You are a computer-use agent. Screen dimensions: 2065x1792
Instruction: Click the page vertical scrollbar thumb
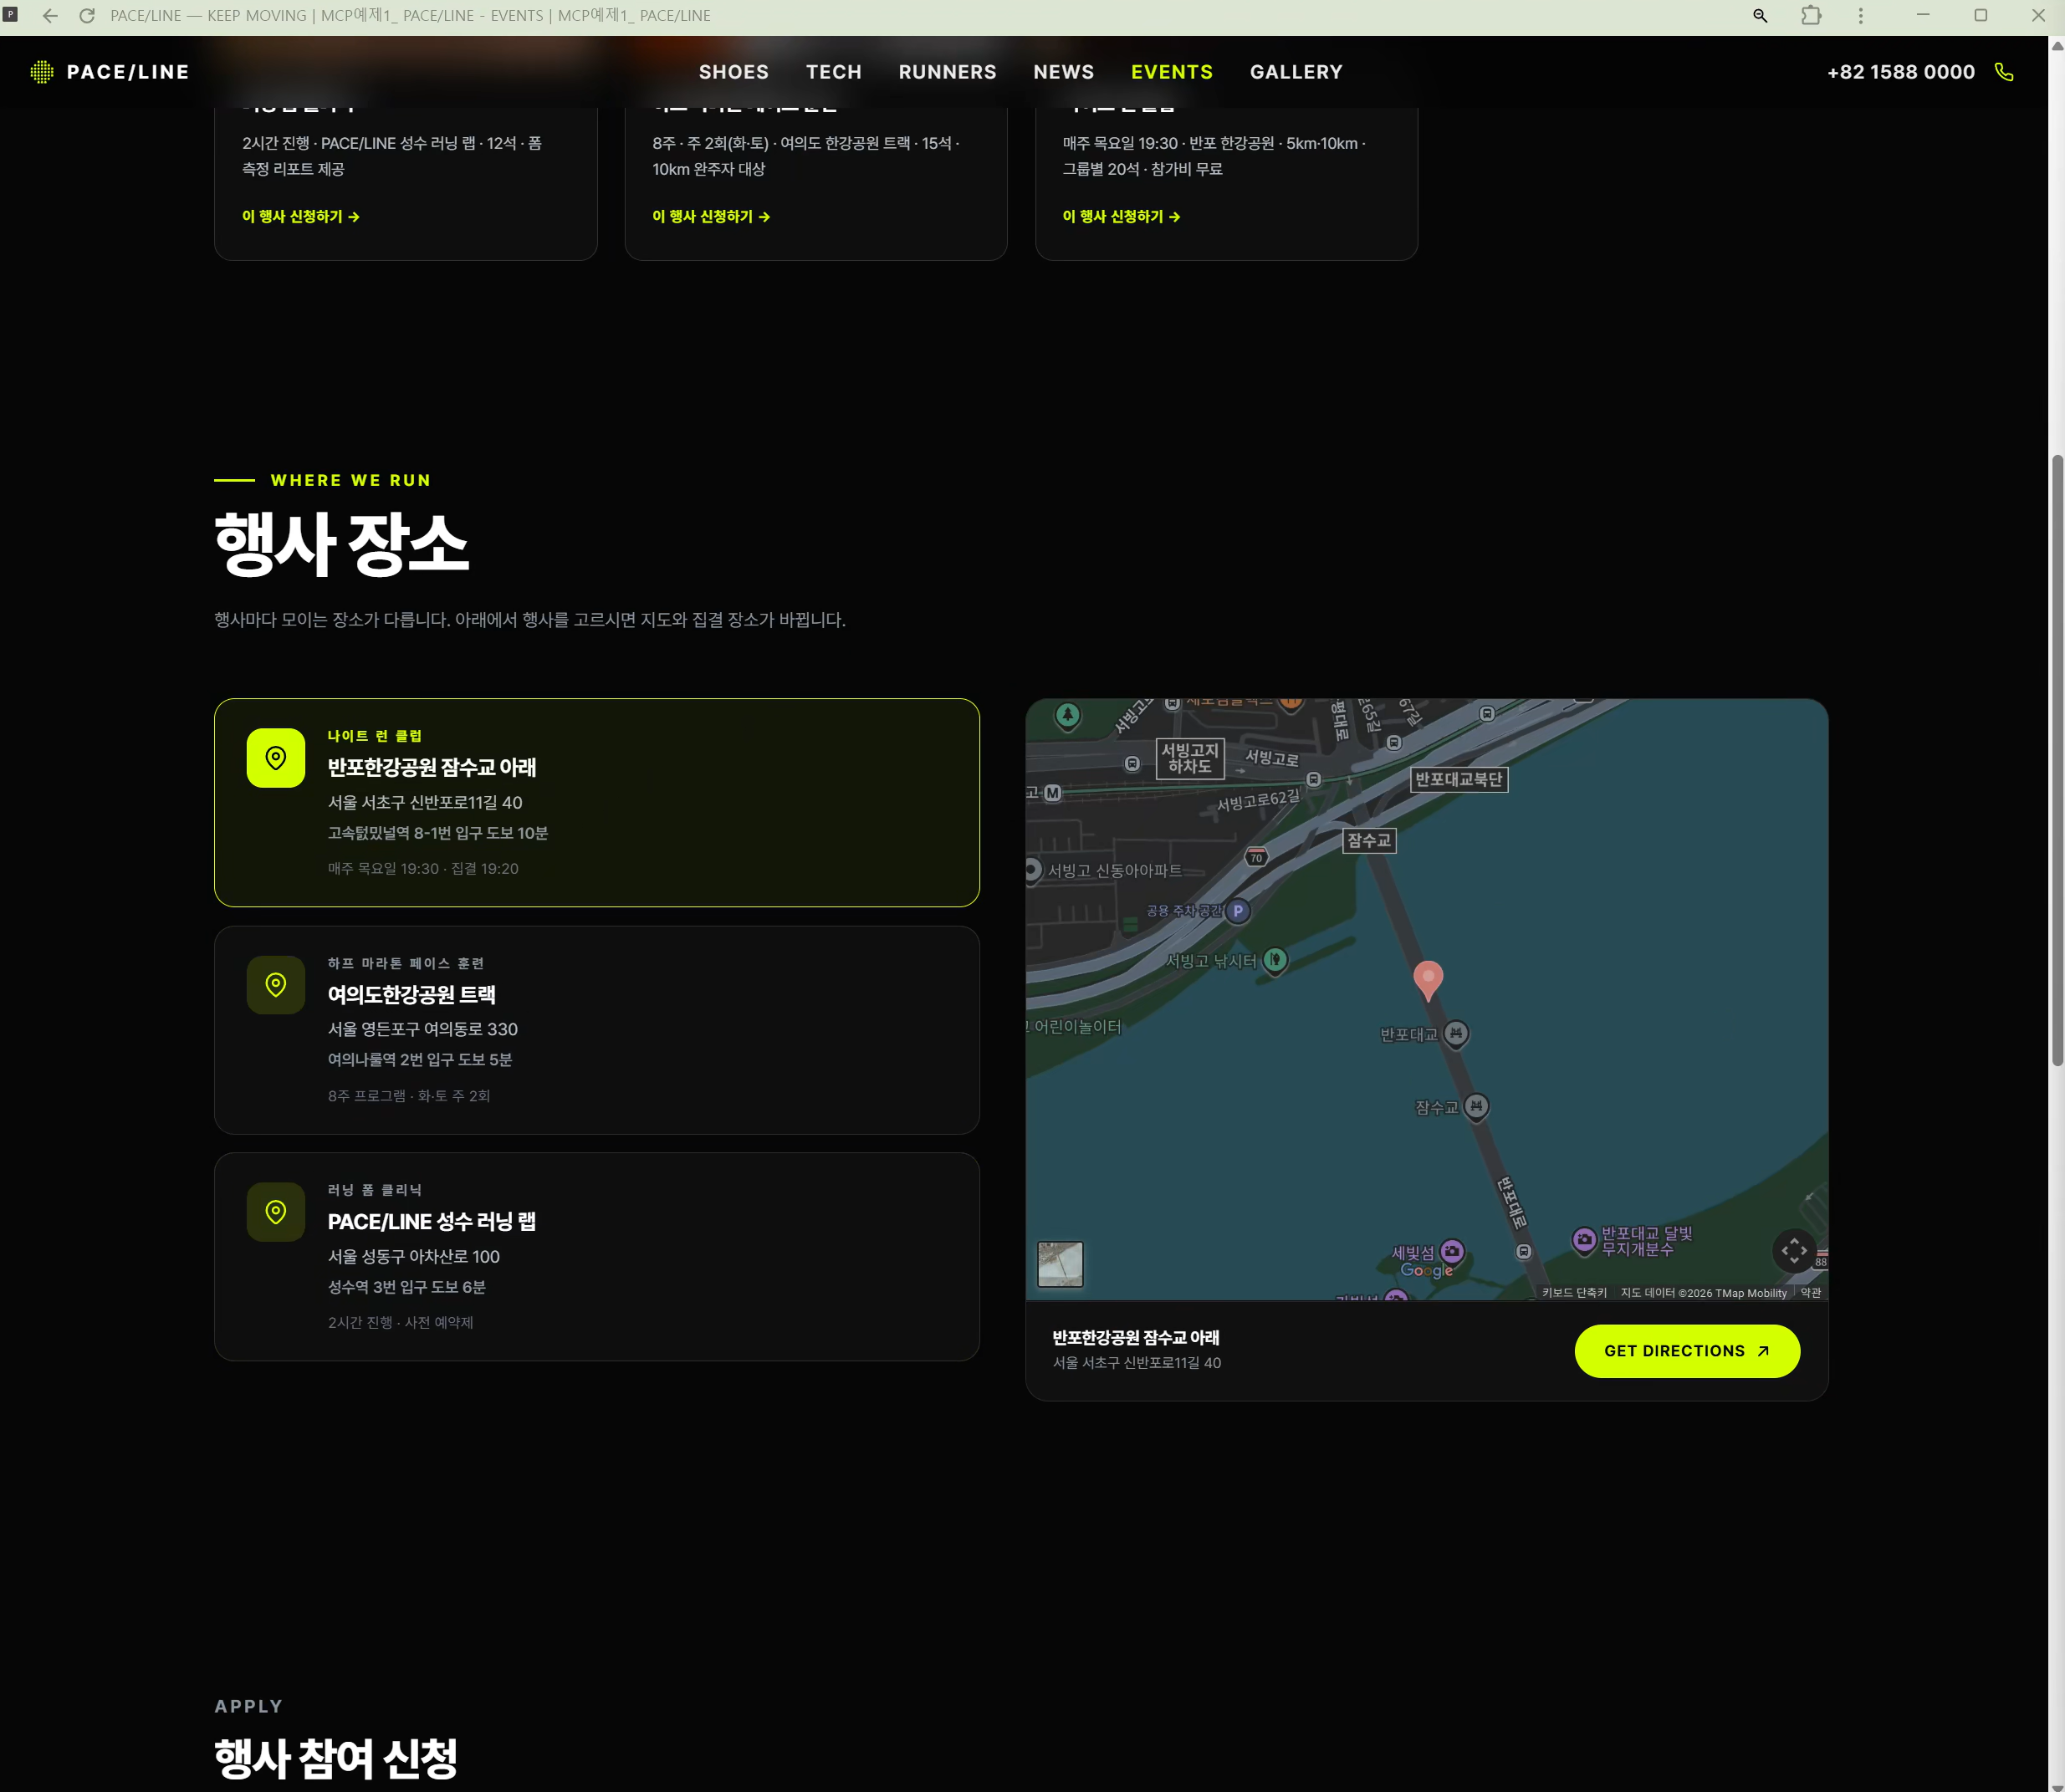coord(2057,760)
